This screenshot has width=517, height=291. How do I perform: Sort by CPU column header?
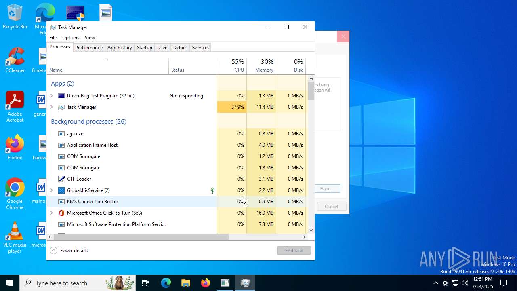232,66
